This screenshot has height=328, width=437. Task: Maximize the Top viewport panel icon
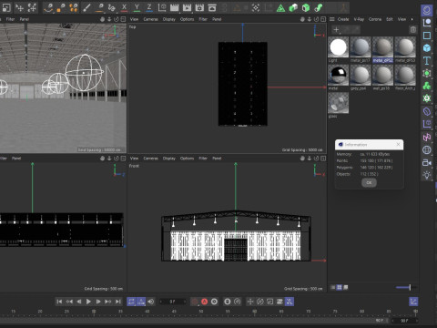pyautogui.click(x=323, y=19)
